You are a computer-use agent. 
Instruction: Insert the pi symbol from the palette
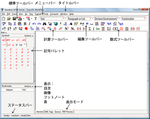10,59
